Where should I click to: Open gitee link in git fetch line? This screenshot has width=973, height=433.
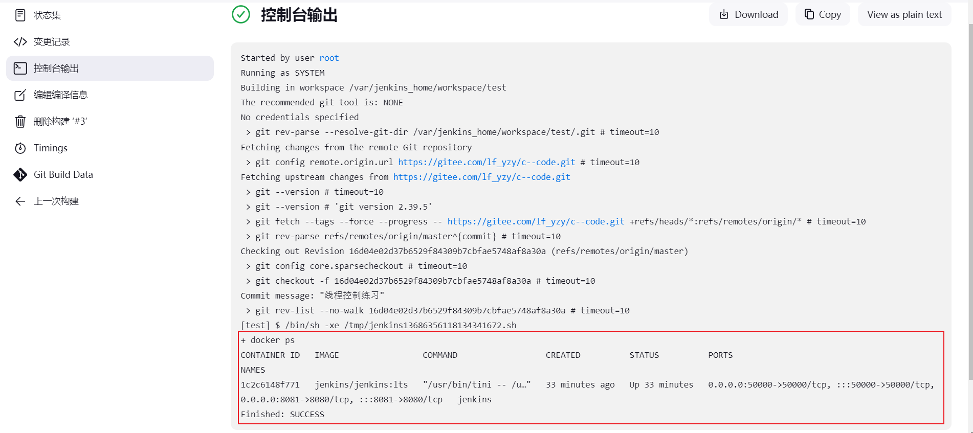pyautogui.click(x=536, y=221)
